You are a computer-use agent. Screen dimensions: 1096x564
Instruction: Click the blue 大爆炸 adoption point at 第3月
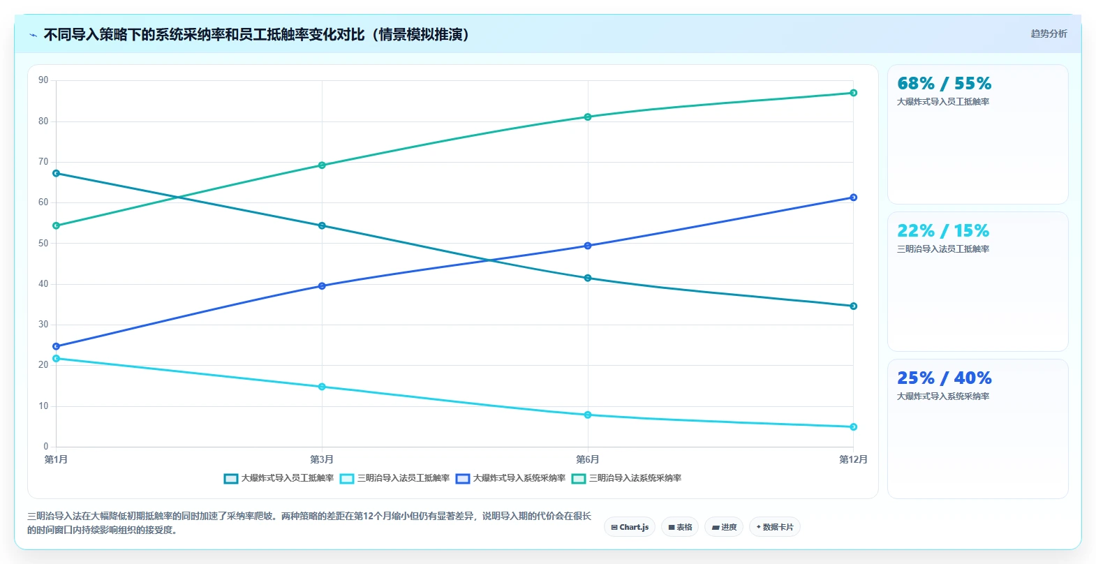coord(322,286)
